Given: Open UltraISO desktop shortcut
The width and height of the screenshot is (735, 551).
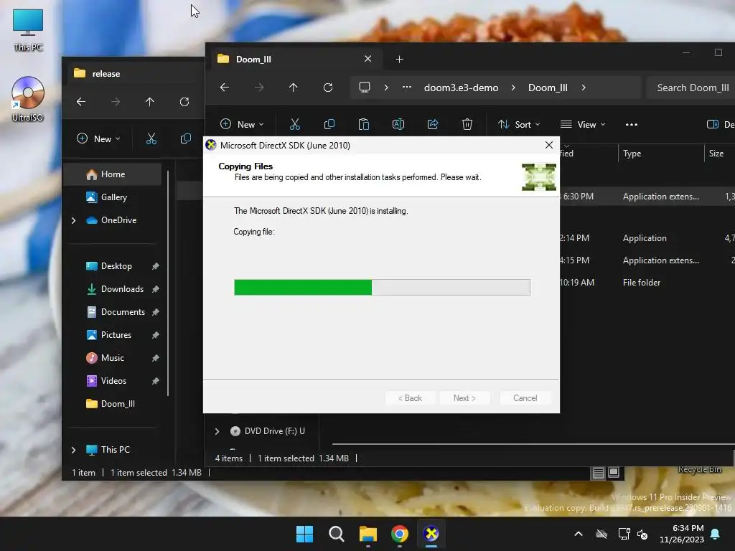Looking at the screenshot, I should (x=28, y=99).
